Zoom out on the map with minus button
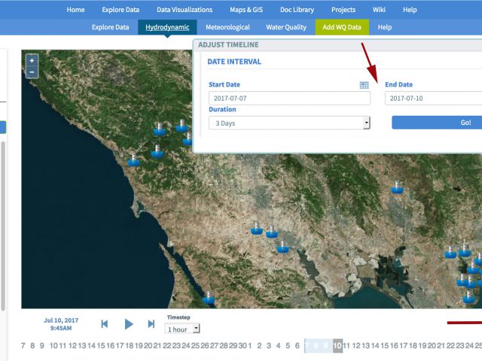 pyautogui.click(x=32, y=72)
